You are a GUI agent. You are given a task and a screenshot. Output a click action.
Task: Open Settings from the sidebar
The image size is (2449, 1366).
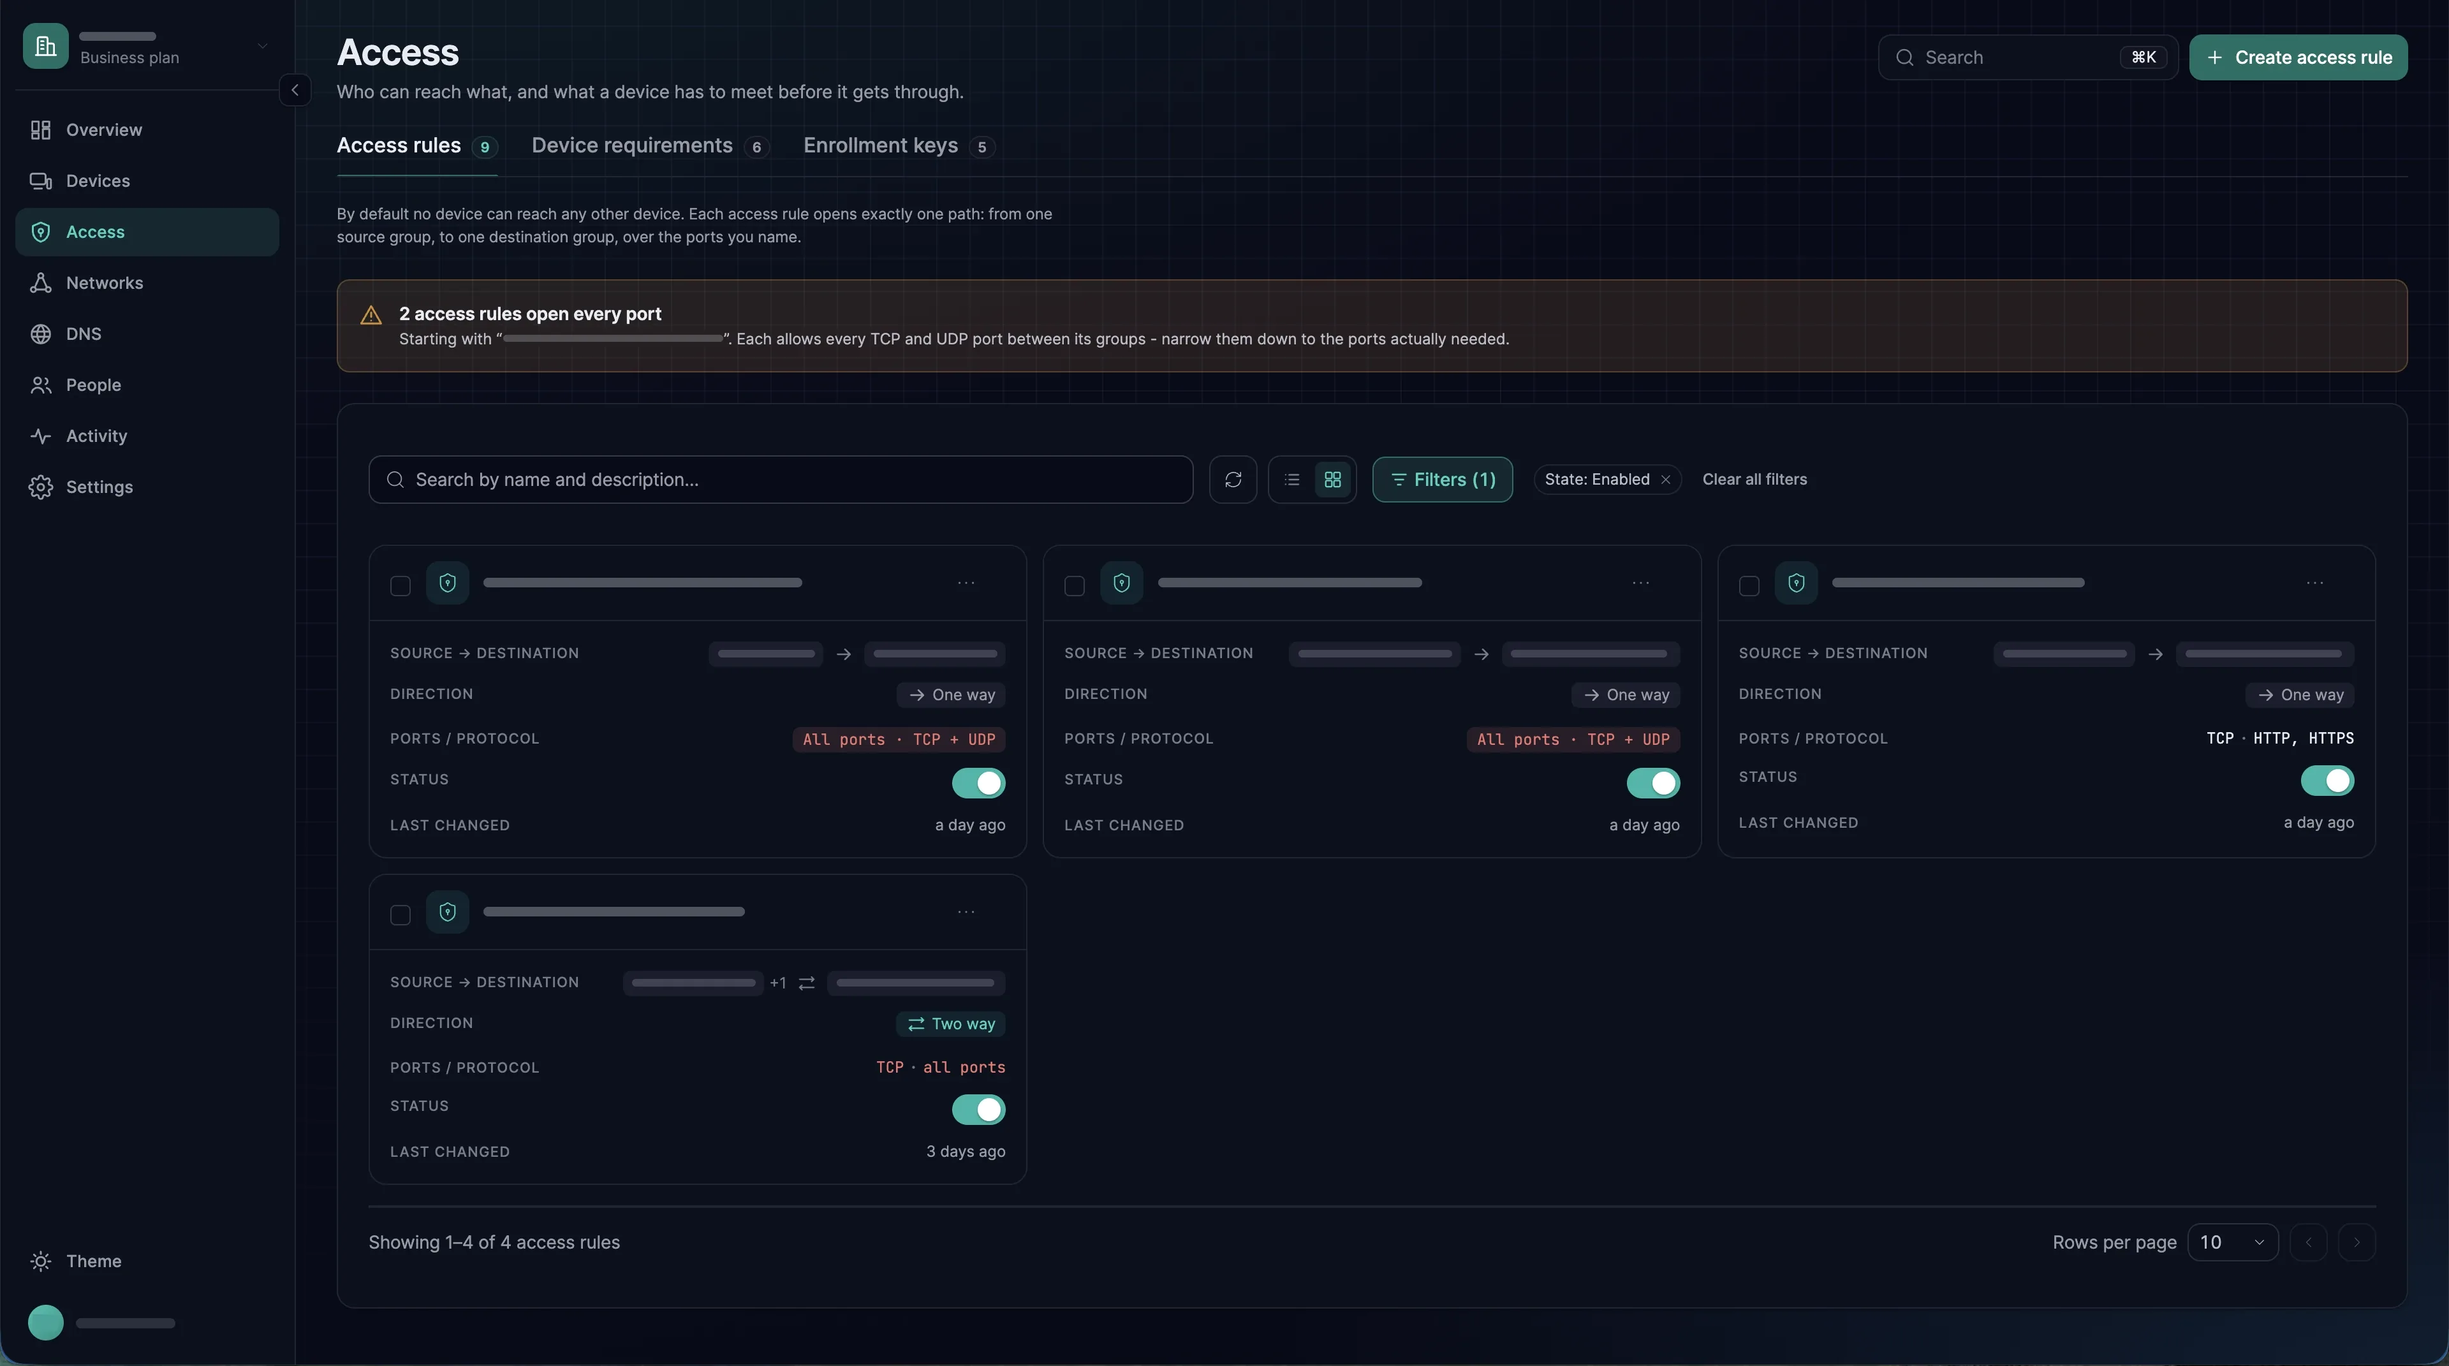pyautogui.click(x=147, y=487)
